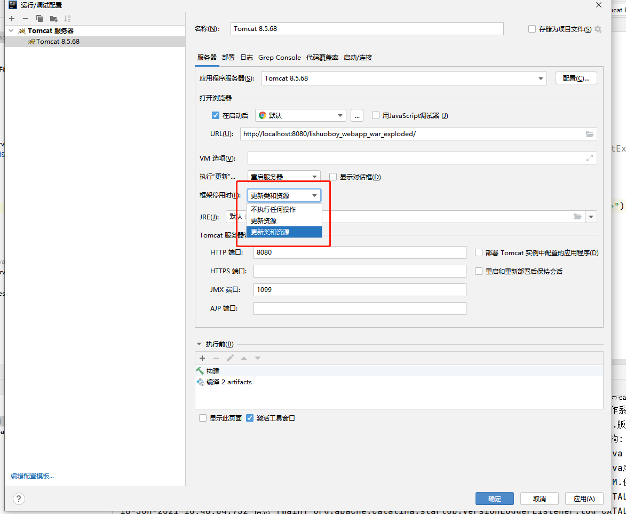Screen dimensions: 626x514
Task: Choose 更新类和资源 from the list
Action: [x=284, y=232]
